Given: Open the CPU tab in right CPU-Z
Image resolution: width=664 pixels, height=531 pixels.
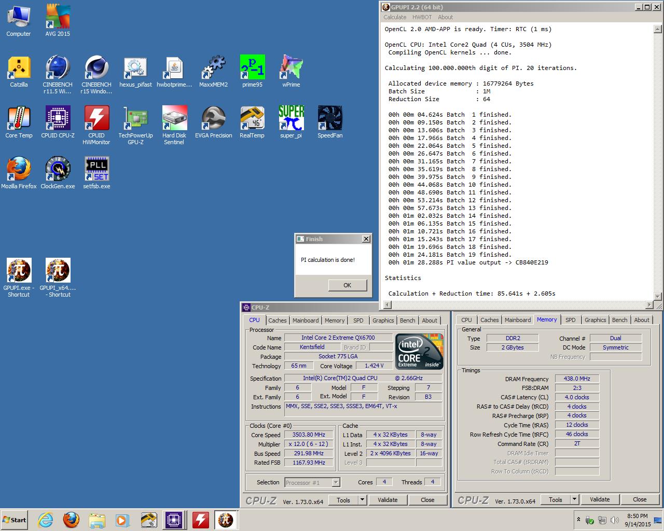Looking at the screenshot, I should 466,320.
